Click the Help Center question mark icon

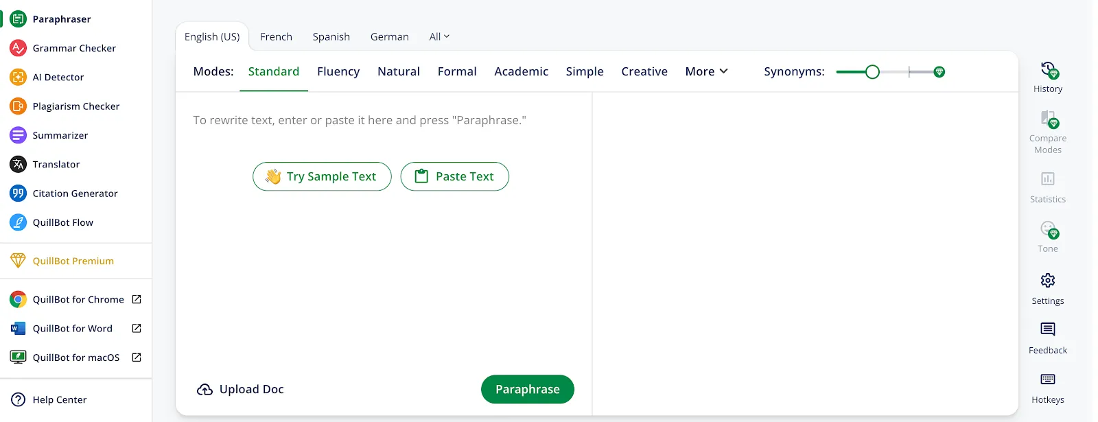point(18,400)
